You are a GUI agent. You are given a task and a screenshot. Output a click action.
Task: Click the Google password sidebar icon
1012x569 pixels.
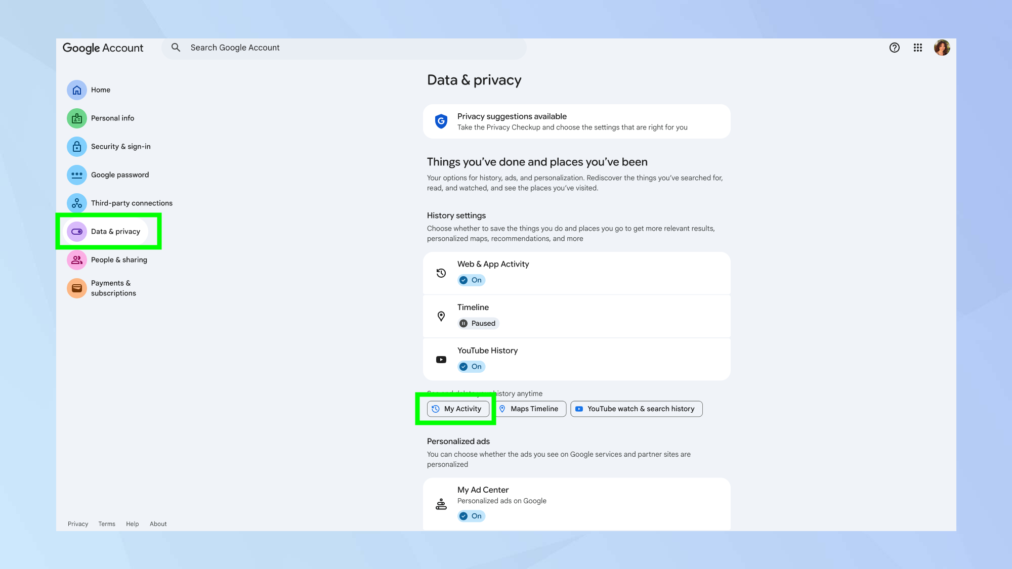pyautogui.click(x=76, y=174)
